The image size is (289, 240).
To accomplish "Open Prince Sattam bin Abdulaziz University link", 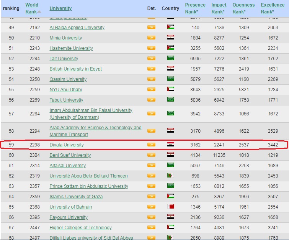I will pos(89,186).
